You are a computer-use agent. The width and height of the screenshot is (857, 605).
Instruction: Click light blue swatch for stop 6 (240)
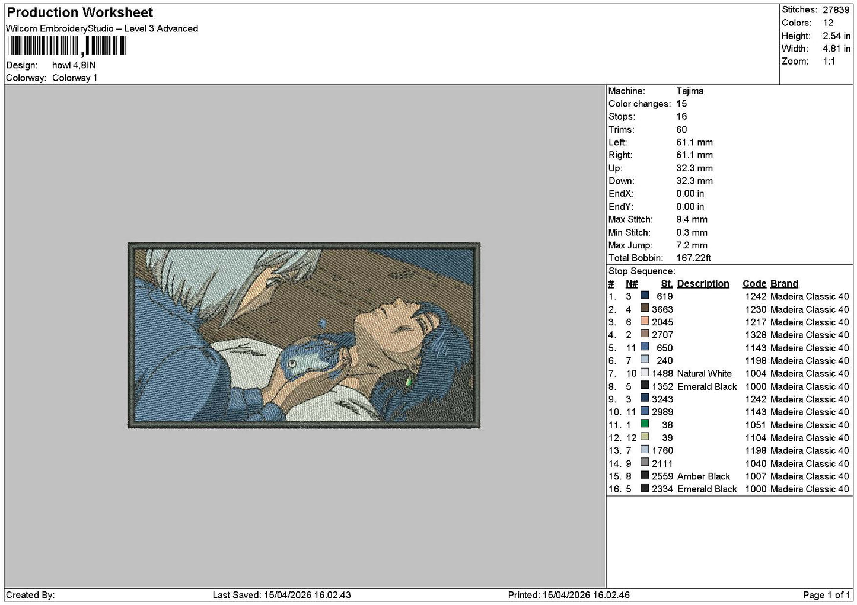tap(645, 360)
